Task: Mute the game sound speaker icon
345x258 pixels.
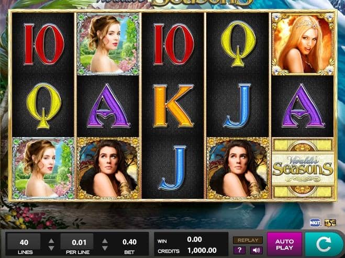Action: (257, 250)
